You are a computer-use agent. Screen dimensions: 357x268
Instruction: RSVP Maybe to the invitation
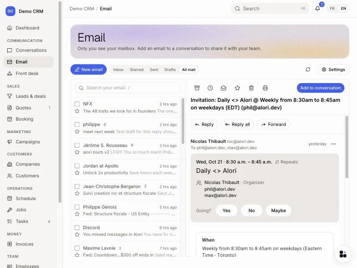(278, 210)
